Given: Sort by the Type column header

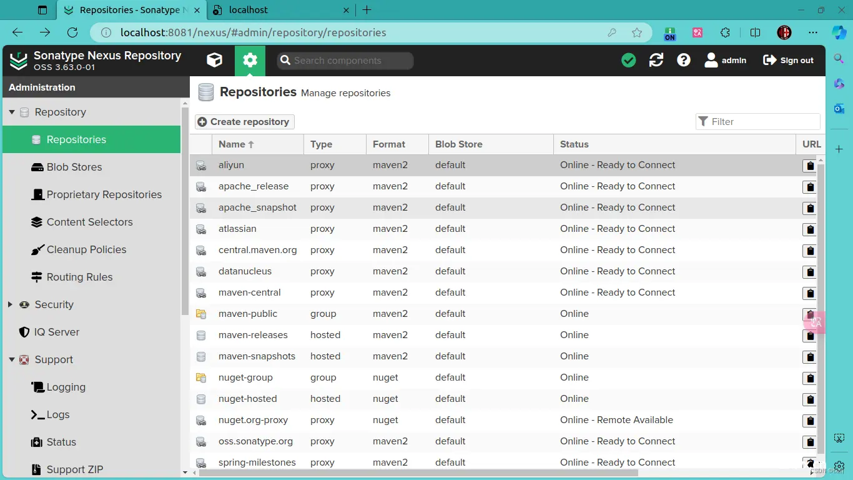Looking at the screenshot, I should tap(335, 144).
